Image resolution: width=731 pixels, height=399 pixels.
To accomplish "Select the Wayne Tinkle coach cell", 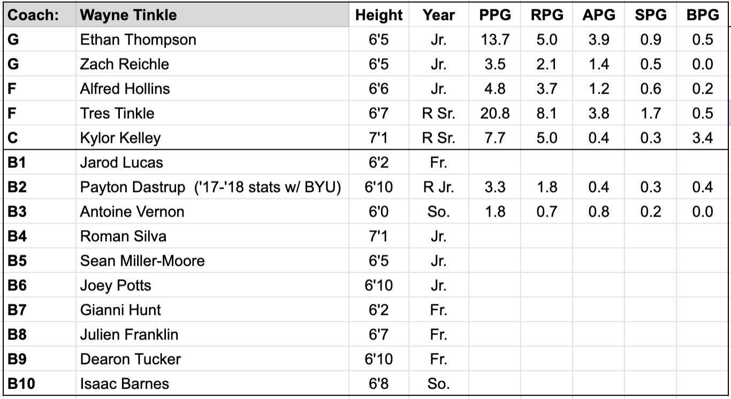I will [212, 15].
